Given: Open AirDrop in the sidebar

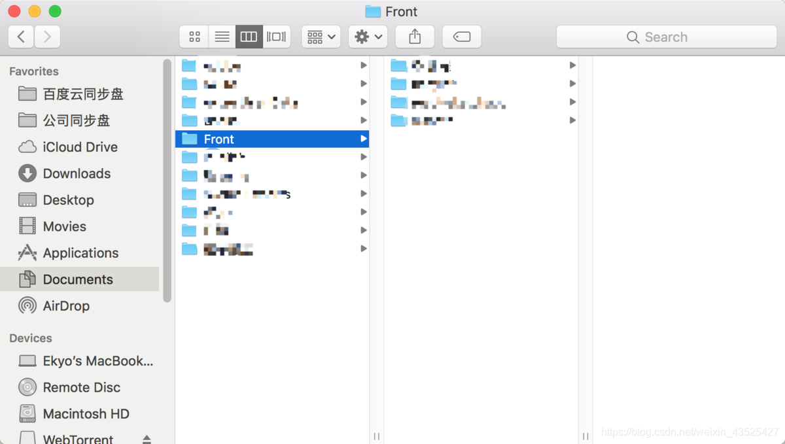Looking at the screenshot, I should tap(80, 305).
